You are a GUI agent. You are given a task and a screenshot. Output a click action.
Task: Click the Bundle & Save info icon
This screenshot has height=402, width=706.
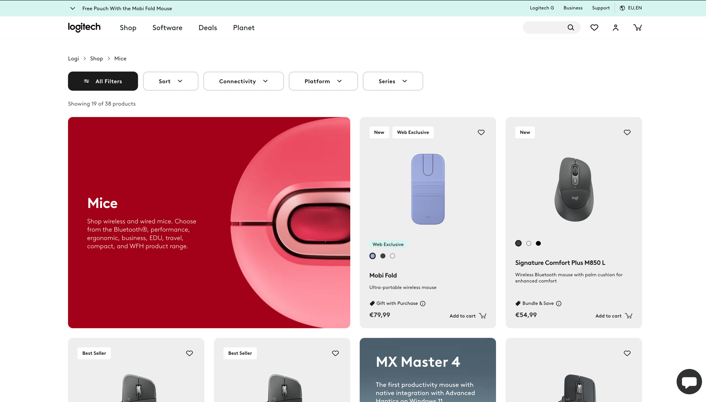point(559,303)
